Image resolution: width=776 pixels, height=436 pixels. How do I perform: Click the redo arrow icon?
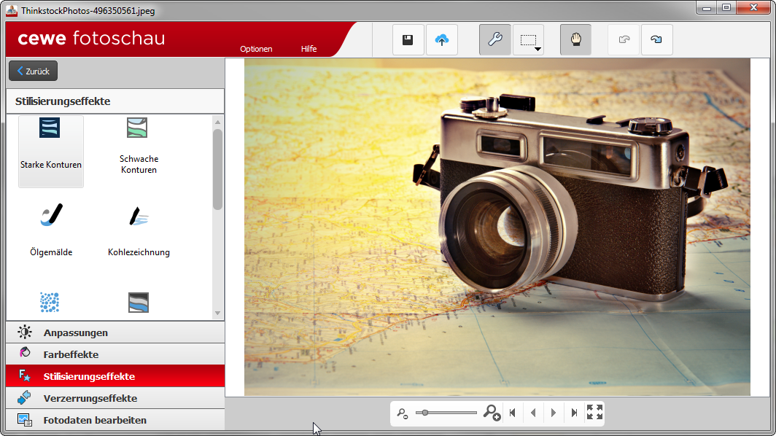(x=656, y=40)
